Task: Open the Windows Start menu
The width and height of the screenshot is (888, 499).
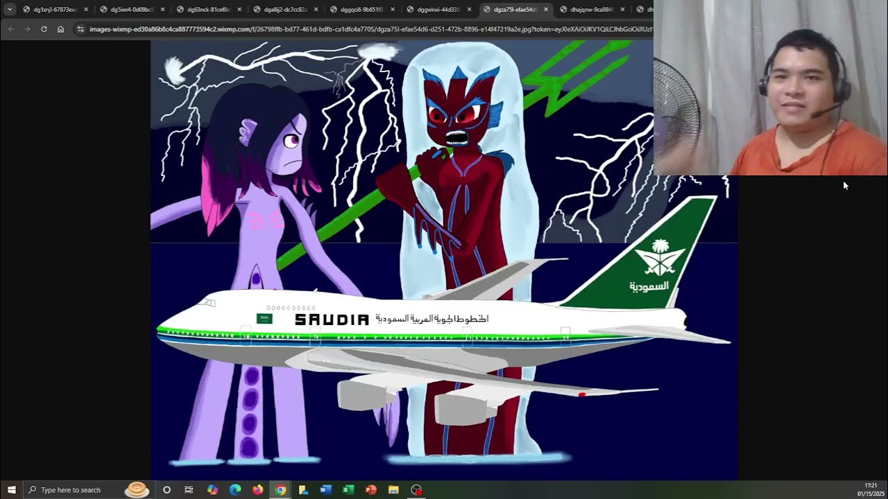Action: click(11, 490)
